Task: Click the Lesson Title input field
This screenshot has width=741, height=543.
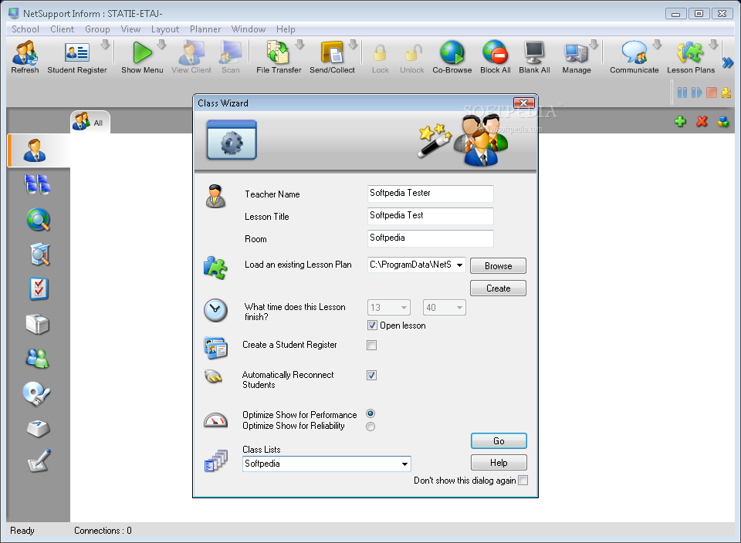Action: [x=431, y=216]
